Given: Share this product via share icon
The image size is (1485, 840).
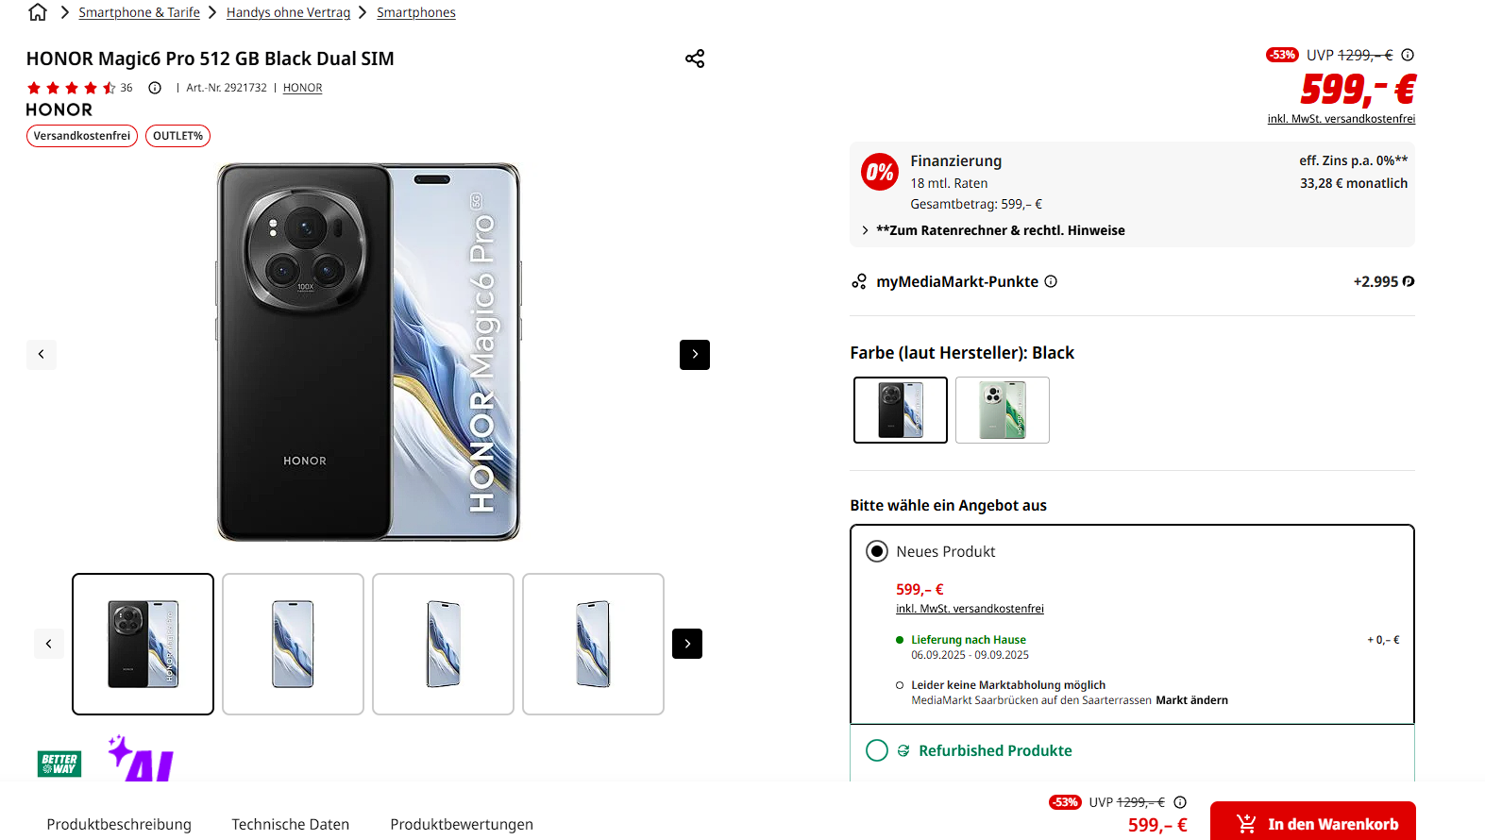Looking at the screenshot, I should pyautogui.click(x=695, y=59).
